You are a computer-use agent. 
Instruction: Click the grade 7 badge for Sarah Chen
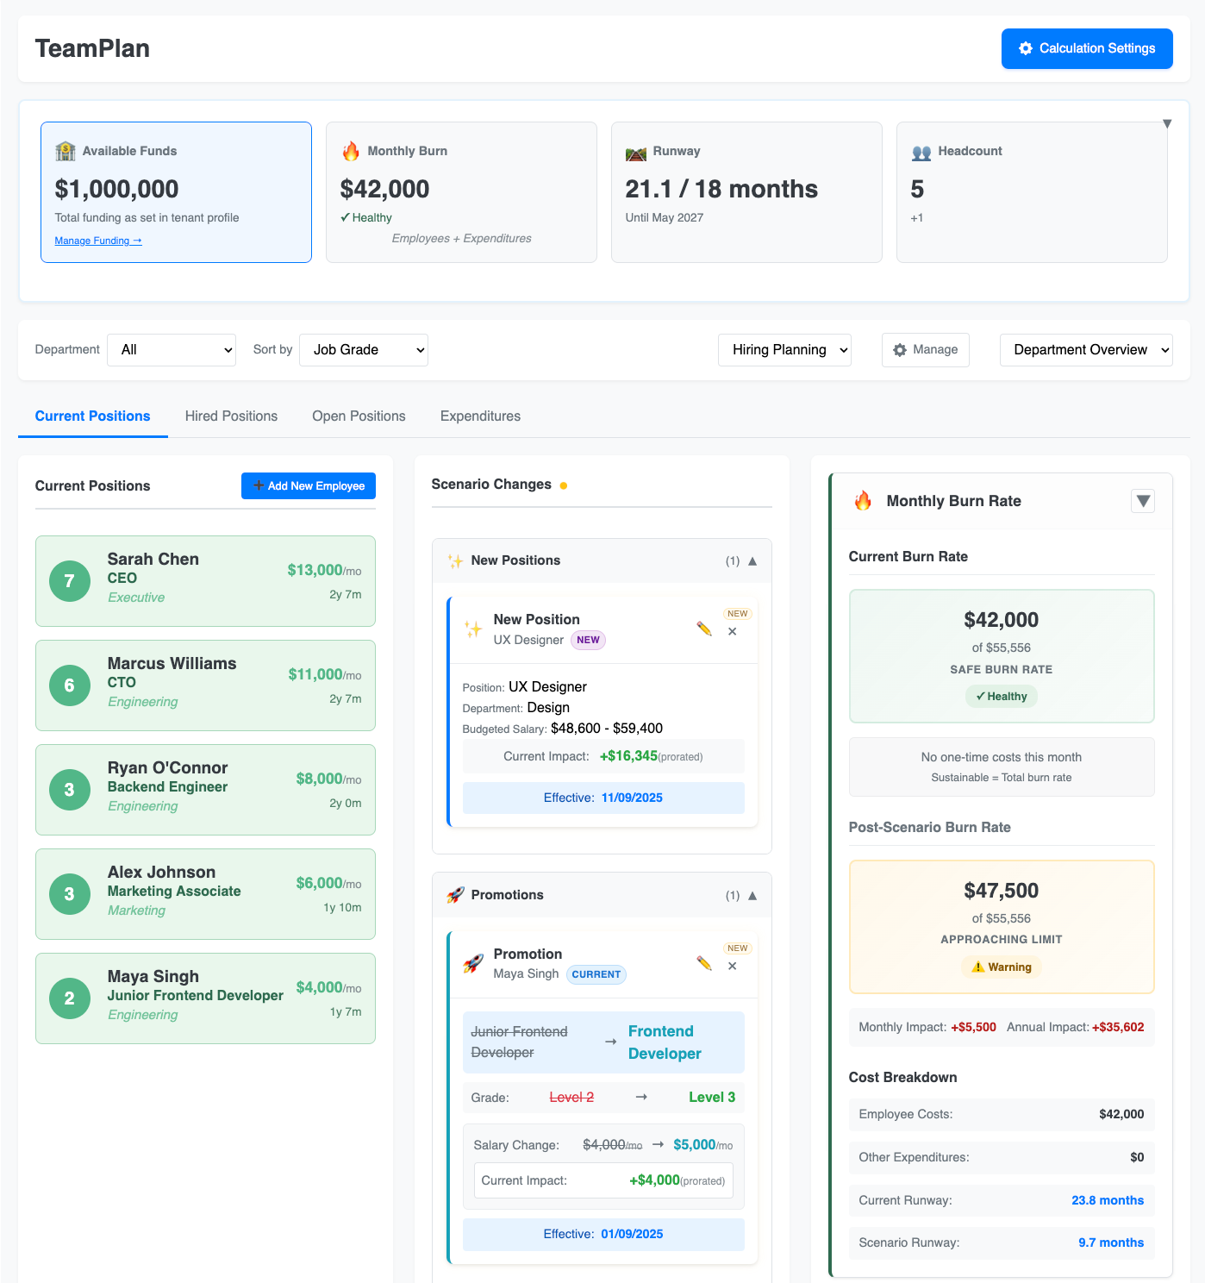70,581
